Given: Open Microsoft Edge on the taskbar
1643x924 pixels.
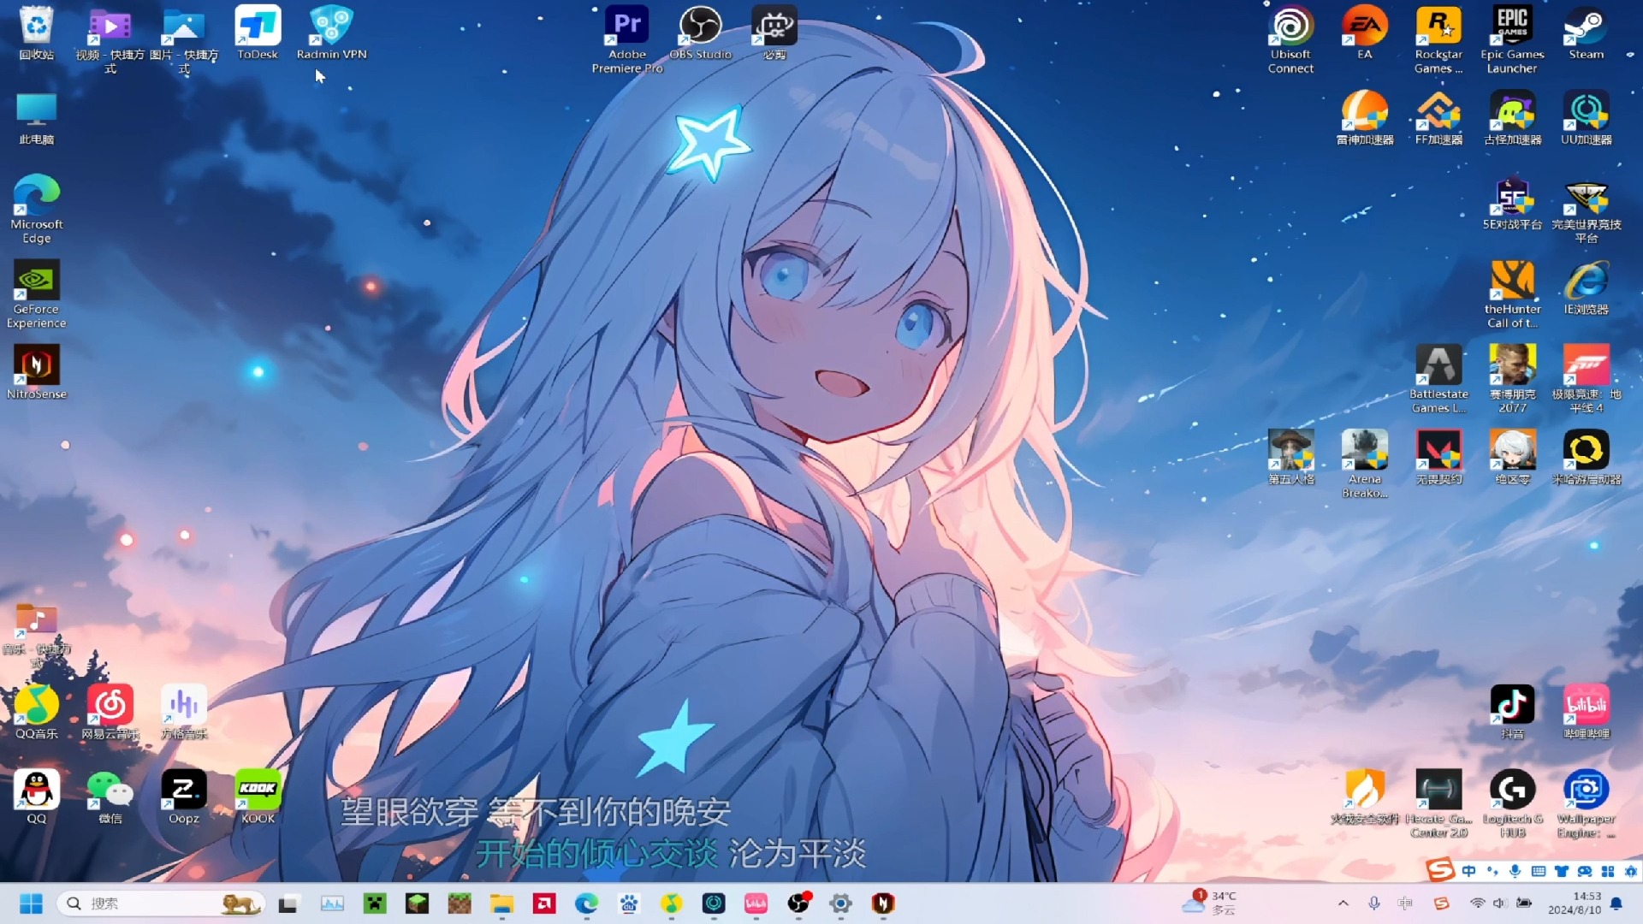Looking at the screenshot, I should [x=586, y=903].
